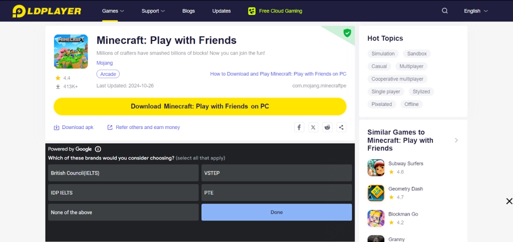Select None of the above option

[x=123, y=212]
